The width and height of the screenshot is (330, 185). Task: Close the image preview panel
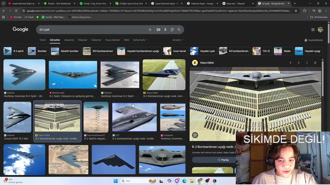coord(315,63)
